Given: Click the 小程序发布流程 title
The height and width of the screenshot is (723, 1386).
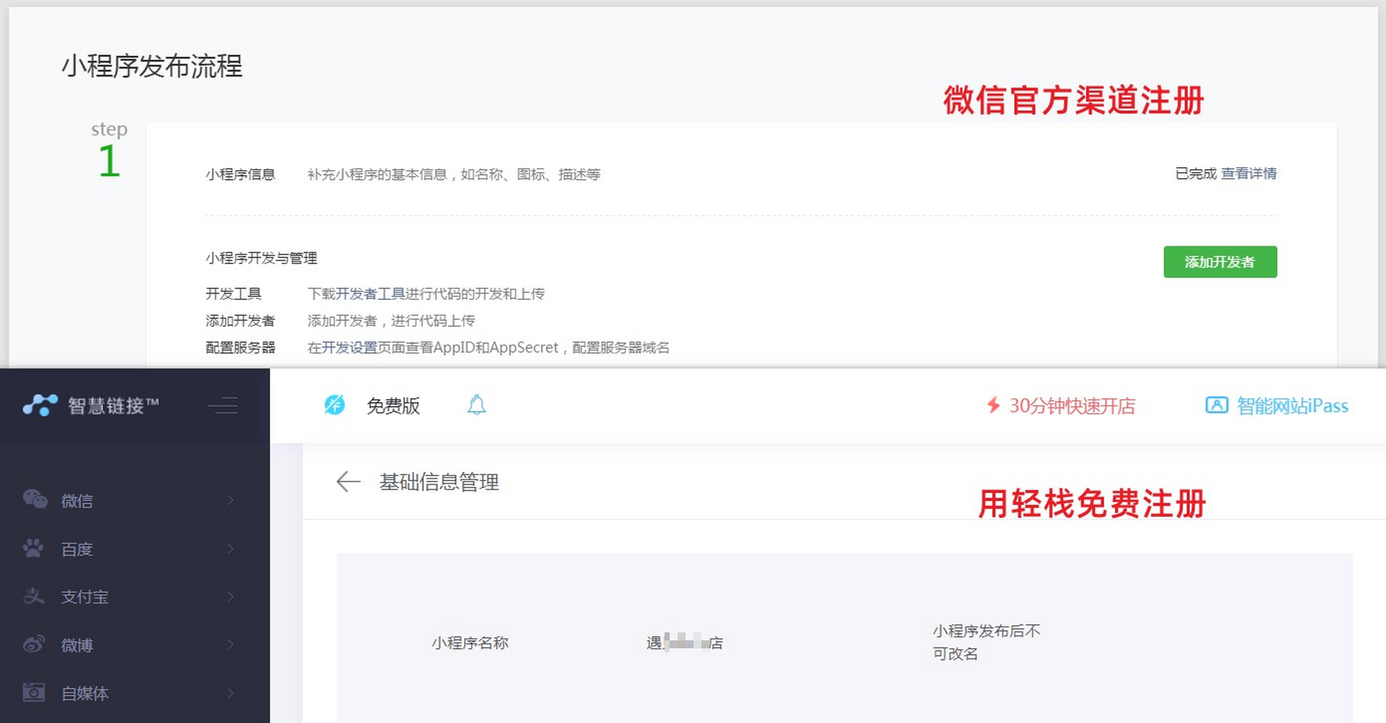Looking at the screenshot, I should pos(152,66).
